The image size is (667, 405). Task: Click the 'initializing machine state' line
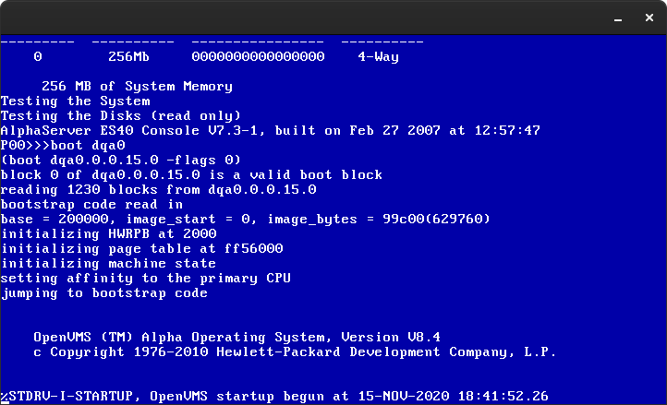click(108, 264)
